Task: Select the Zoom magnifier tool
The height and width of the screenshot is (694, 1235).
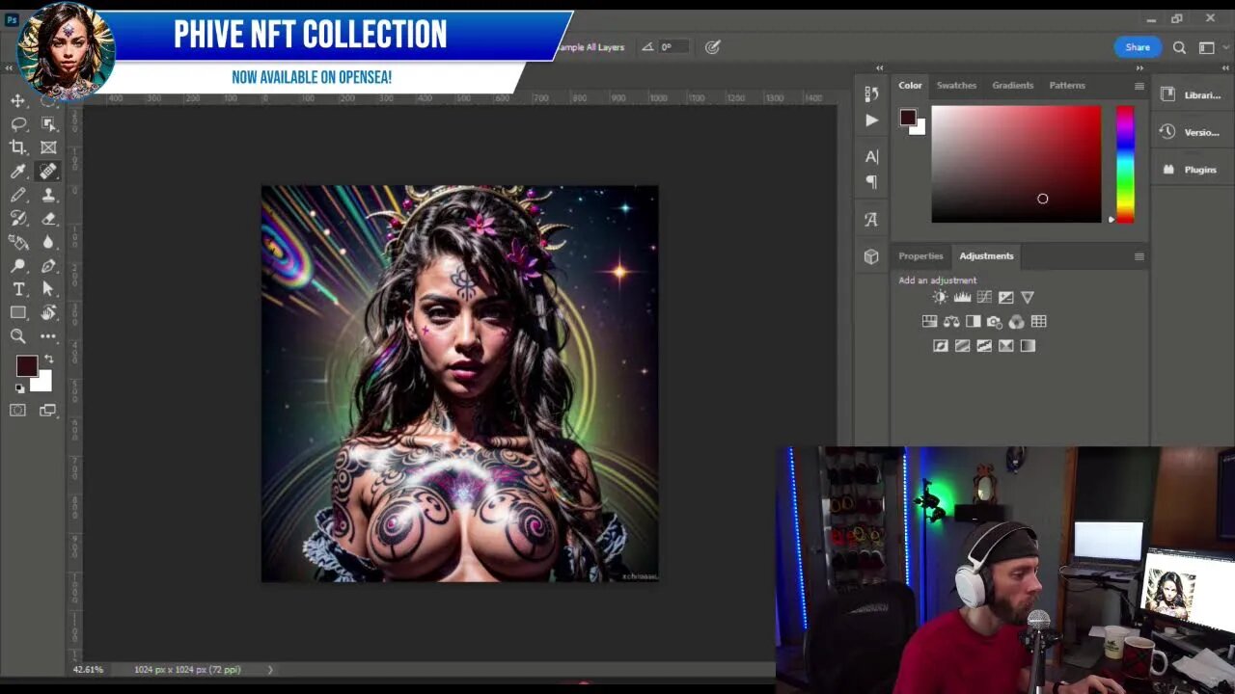Action: (x=17, y=336)
